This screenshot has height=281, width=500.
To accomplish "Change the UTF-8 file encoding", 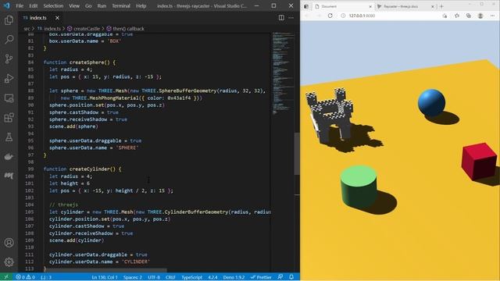I will tap(154, 277).
